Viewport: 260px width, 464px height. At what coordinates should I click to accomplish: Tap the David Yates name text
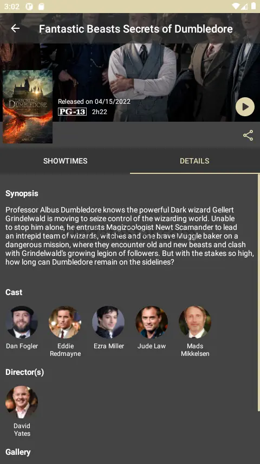coord(22,430)
